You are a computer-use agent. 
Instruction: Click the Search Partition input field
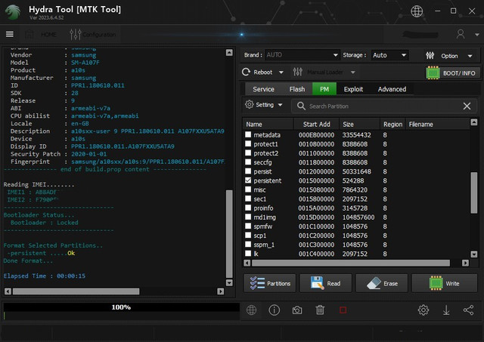click(x=383, y=106)
